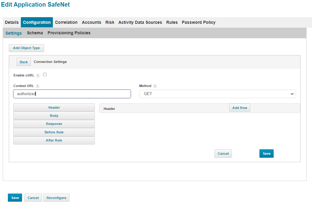Open the Schema sub-tab
Image resolution: width=312 pixels, height=205 pixels.
pyautogui.click(x=35, y=33)
